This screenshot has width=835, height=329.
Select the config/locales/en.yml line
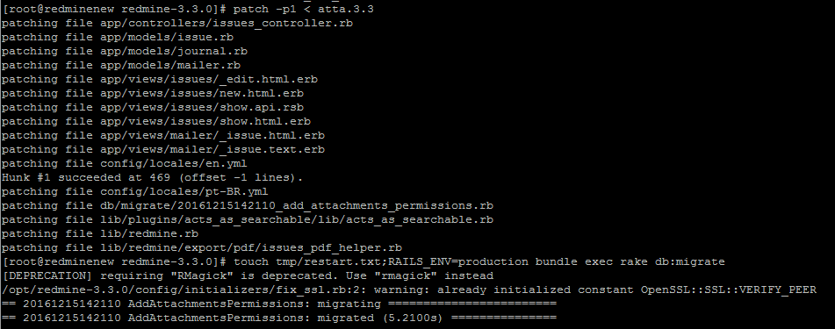[124, 163]
